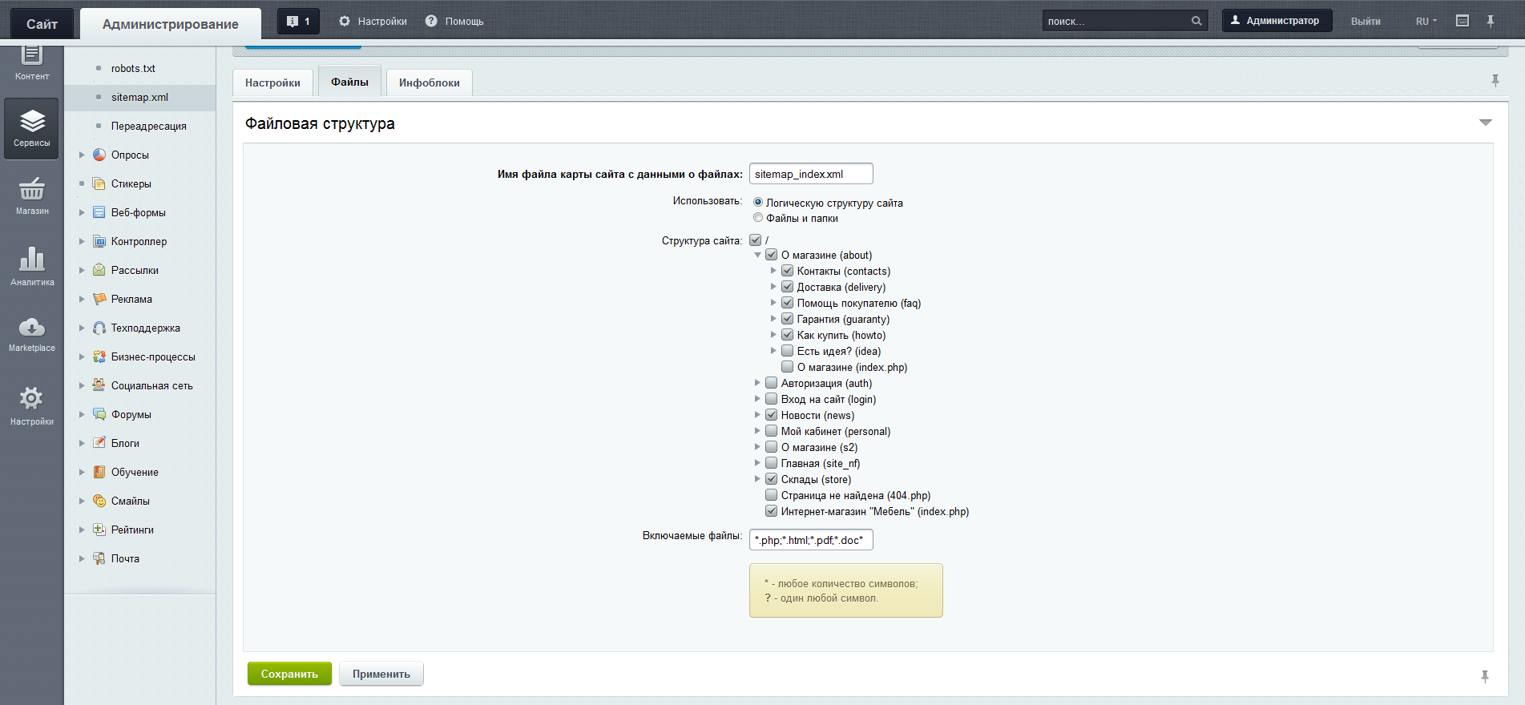Image resolution: width=1525 pixels, height=705 pixels.
Task: Click the Бизнес-процессы icon
Action: (99, 357)
